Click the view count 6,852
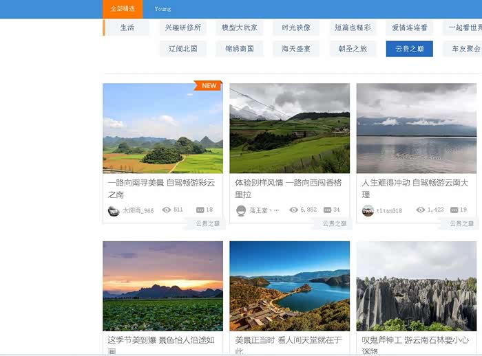This screenshot has width=482, height=356. click(x=308, y=210)
